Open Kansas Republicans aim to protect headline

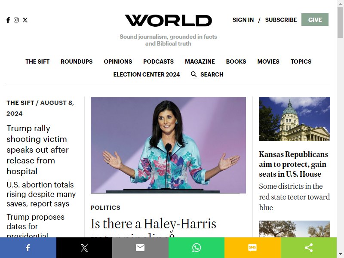click(x=294, y=164)
